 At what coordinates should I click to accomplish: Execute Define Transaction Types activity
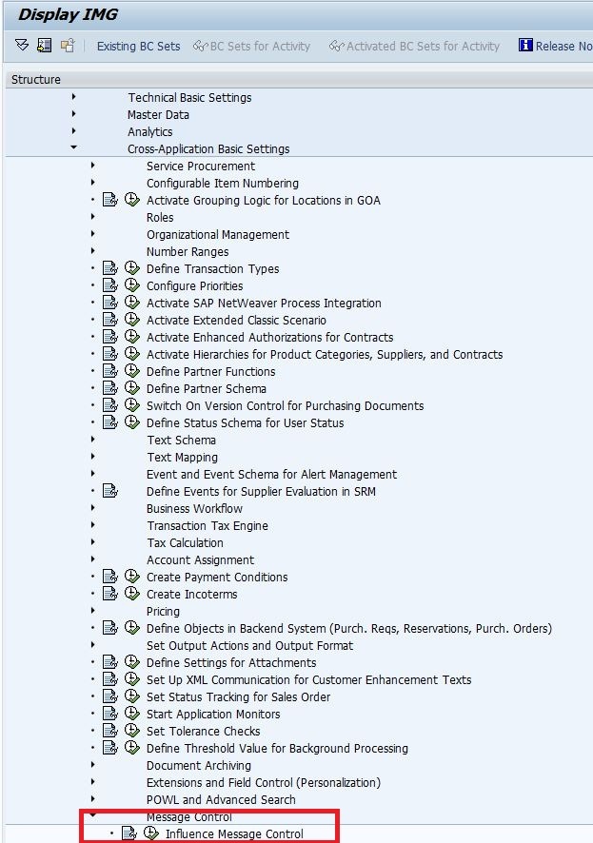(132, 267)
